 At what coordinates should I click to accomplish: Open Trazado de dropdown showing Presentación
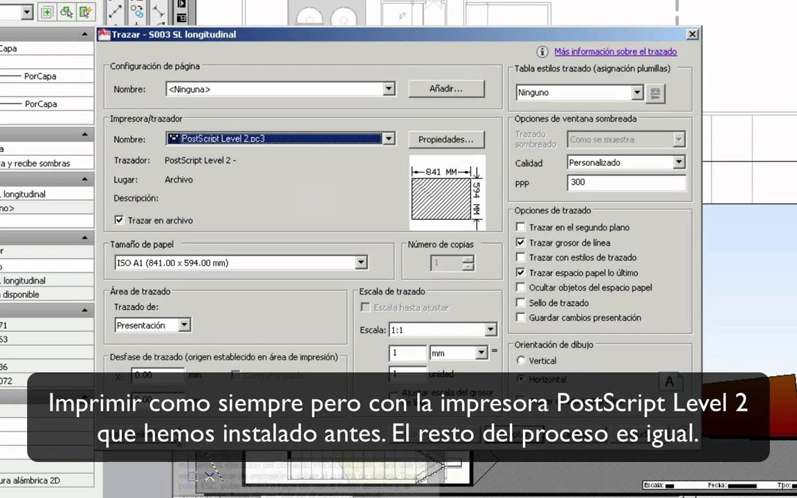tap(185, 325)
